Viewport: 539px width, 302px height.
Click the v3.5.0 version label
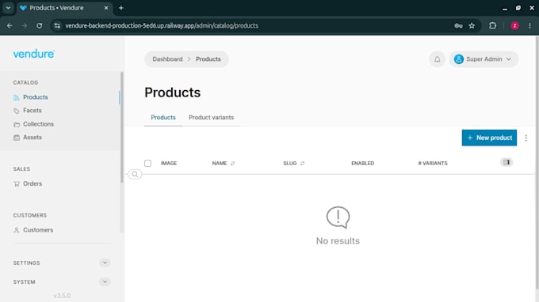pos(62,296)
